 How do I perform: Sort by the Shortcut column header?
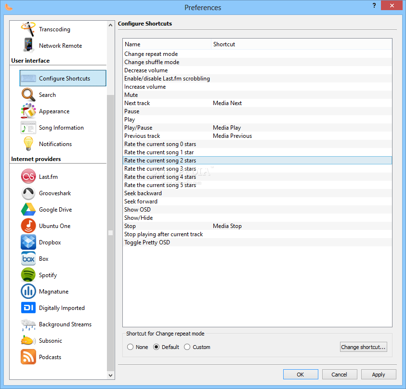(x=301, y=44)
